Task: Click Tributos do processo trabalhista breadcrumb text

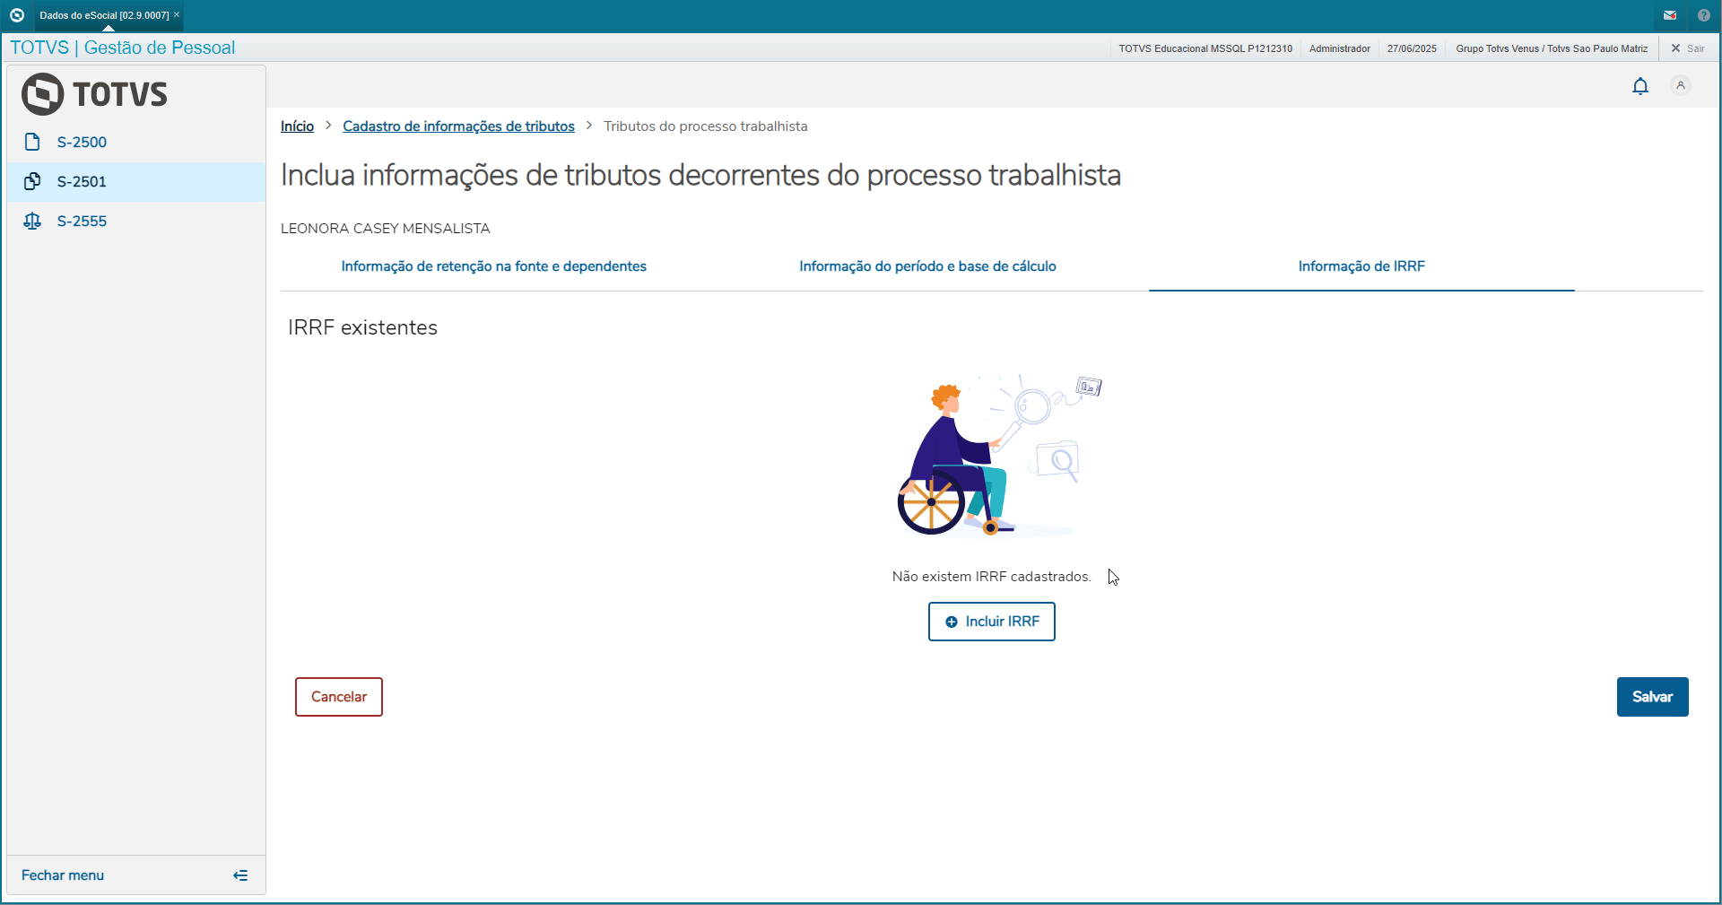Action: coord(706,126)
